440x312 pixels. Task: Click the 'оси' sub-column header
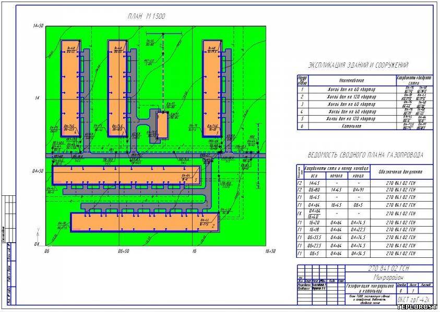[x=315, y=176]
